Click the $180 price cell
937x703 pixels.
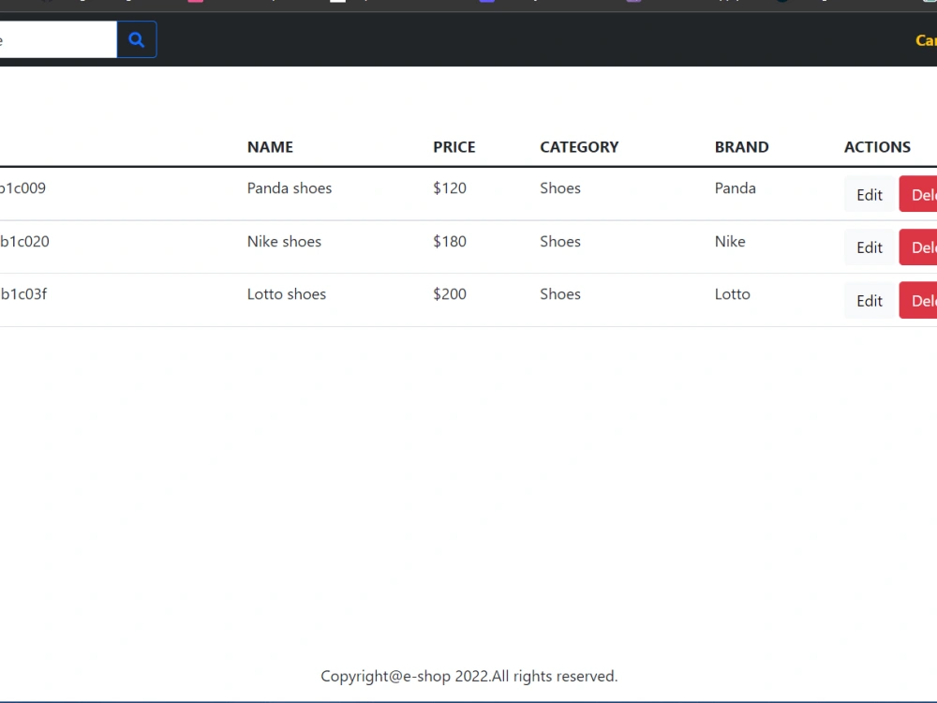(x=450, y=242)
